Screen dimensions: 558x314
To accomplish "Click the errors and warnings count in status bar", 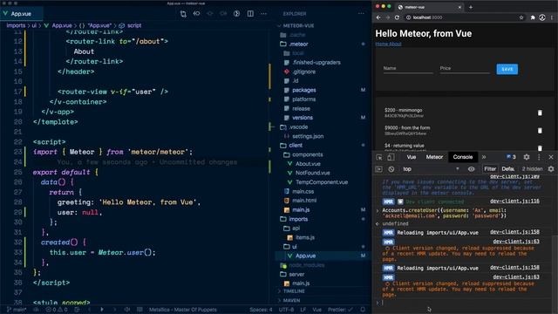I will [x=56, y=310].
